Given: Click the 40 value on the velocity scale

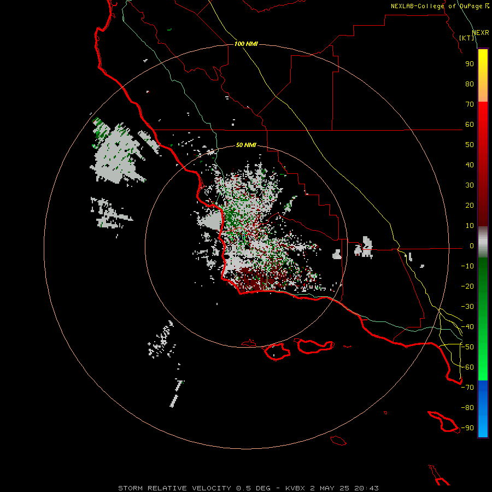Looking at the screenshot, I should point(470,165).
